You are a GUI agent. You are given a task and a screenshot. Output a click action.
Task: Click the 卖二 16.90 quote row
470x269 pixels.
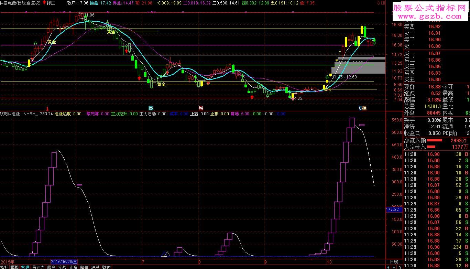tap(437, 40)
